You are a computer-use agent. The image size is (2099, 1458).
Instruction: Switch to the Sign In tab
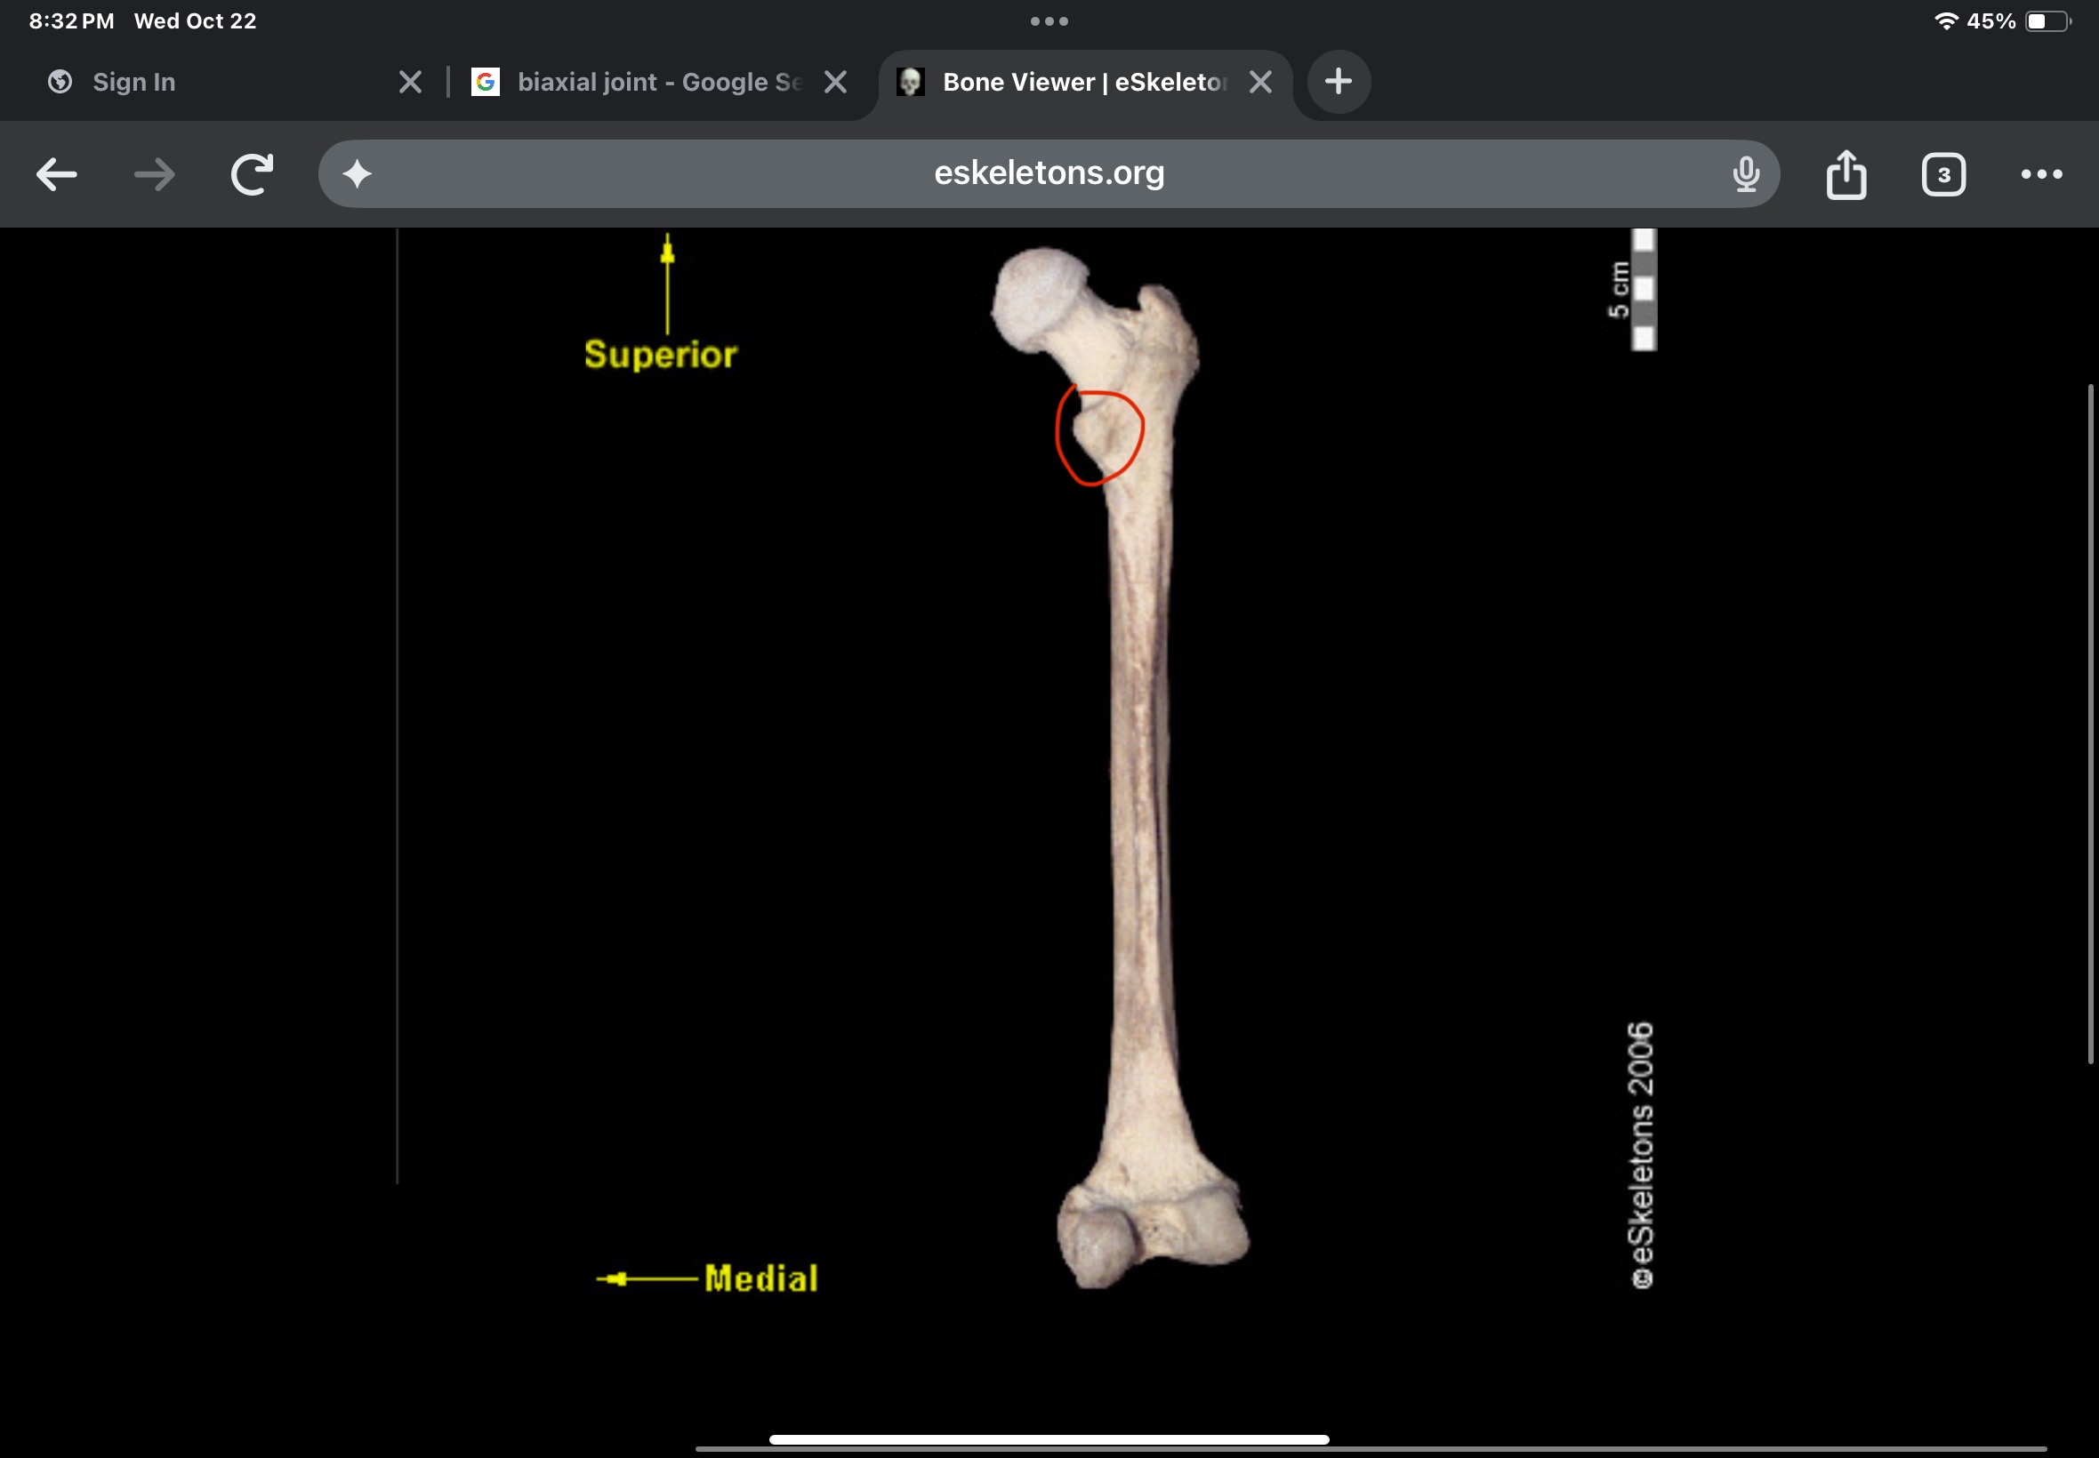[134, 82]
